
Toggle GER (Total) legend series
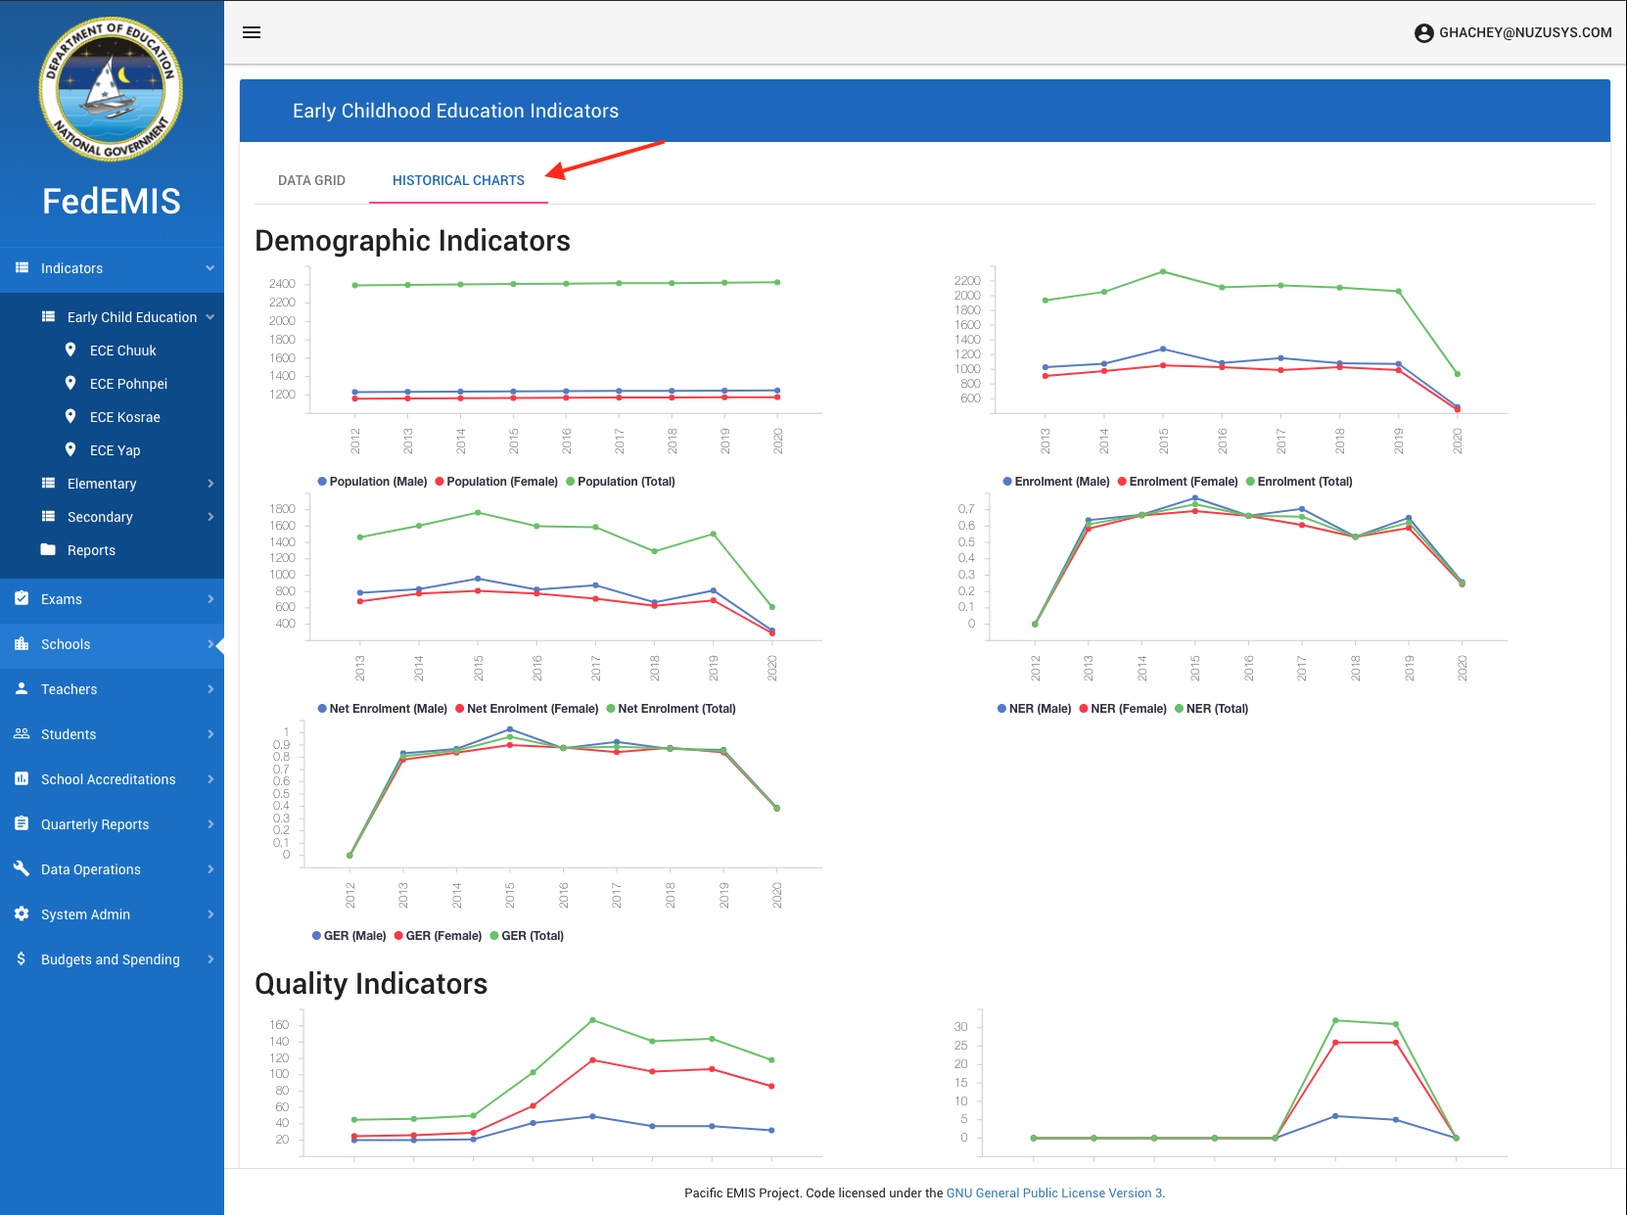point(527,936)
